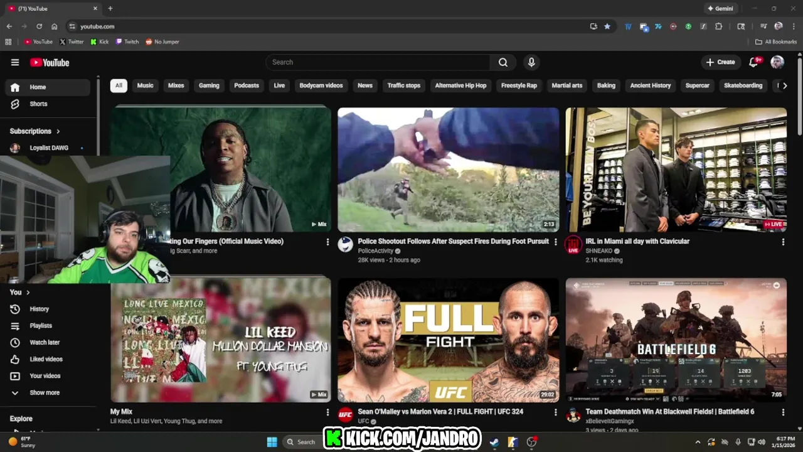
Task: Go to browser home page
Action: pos(55,26)
